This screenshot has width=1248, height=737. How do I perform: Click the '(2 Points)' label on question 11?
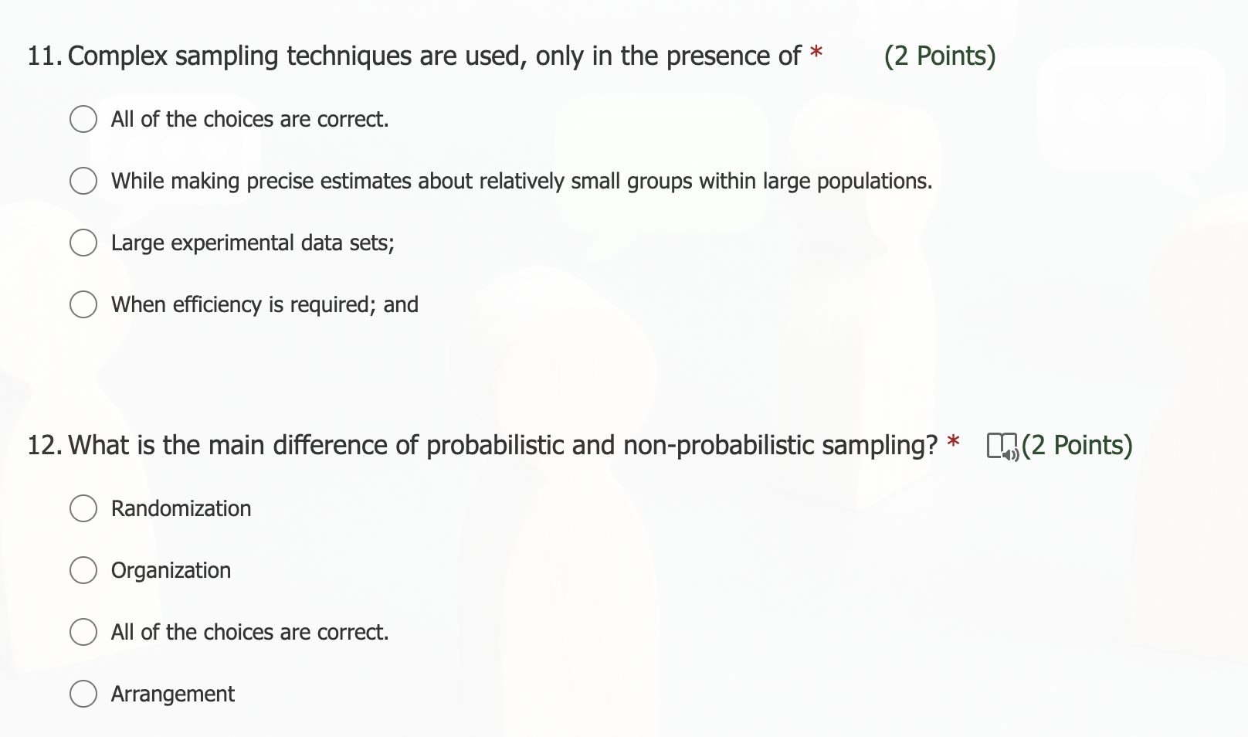point(939,55)
